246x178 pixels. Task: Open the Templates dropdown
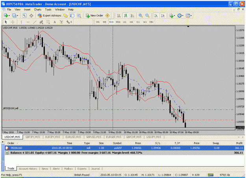click(x=189, y=15)
